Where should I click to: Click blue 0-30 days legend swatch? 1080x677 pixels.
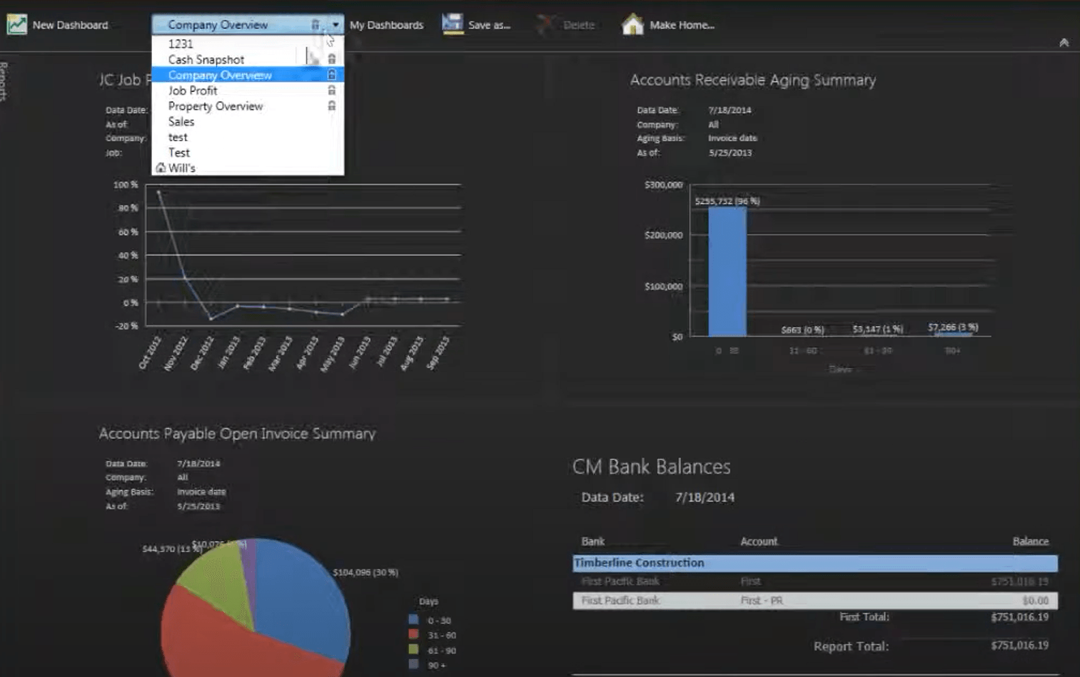(413, 620)
